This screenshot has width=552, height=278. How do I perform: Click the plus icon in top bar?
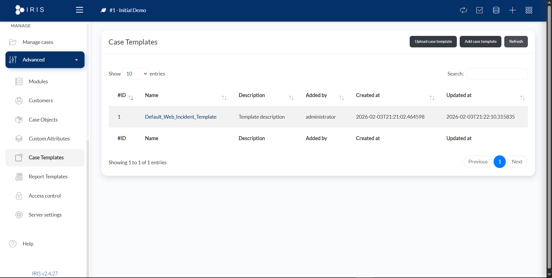pyautogui.click(x=512, y=10)
